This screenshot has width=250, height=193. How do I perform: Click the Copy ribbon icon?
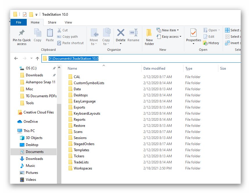coord(38,33)
